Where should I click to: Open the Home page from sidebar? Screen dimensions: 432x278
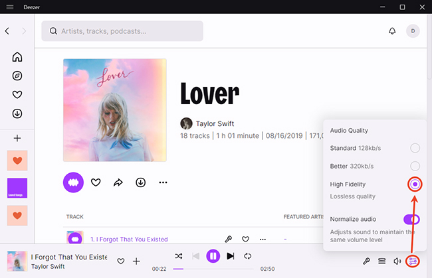(17, 57)
